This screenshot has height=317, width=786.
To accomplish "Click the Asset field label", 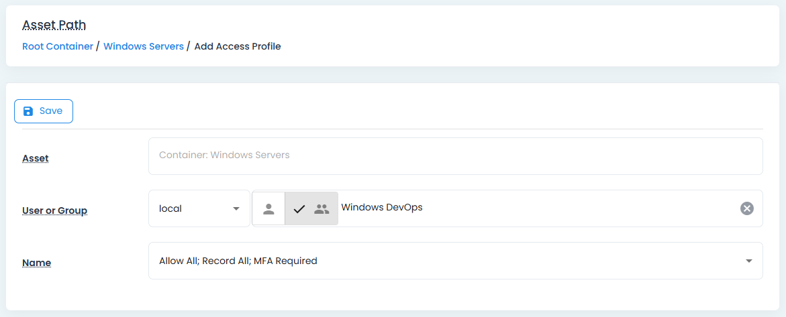I will (36, 158).
